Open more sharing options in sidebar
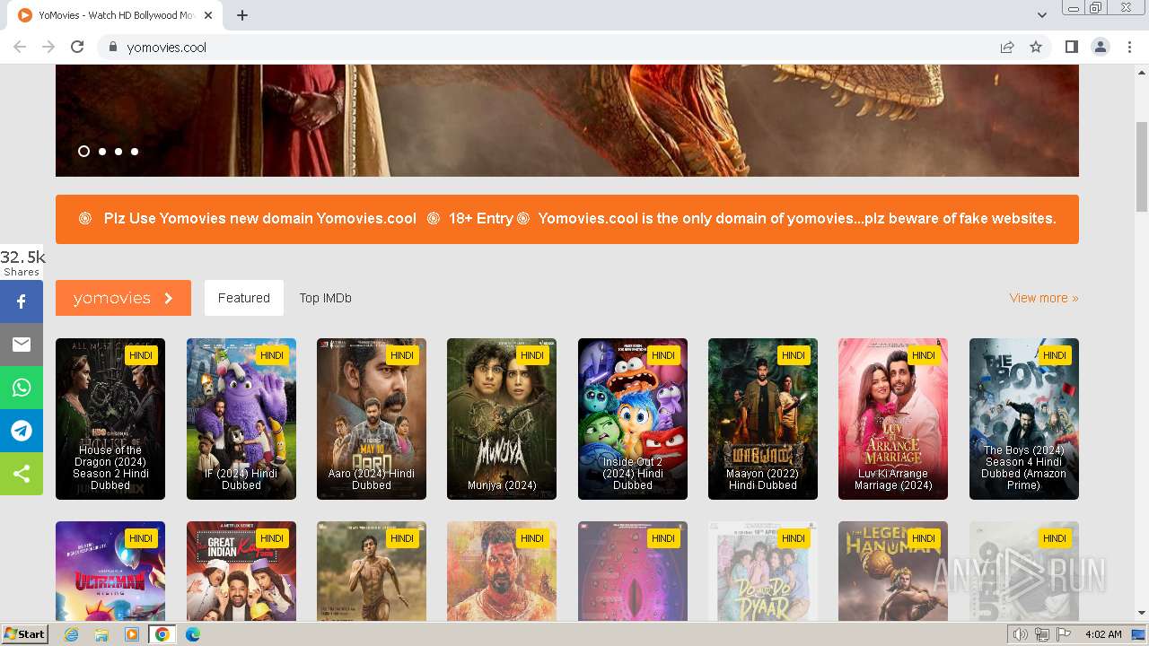1149x646 pixels. click(x=22, y=474)
